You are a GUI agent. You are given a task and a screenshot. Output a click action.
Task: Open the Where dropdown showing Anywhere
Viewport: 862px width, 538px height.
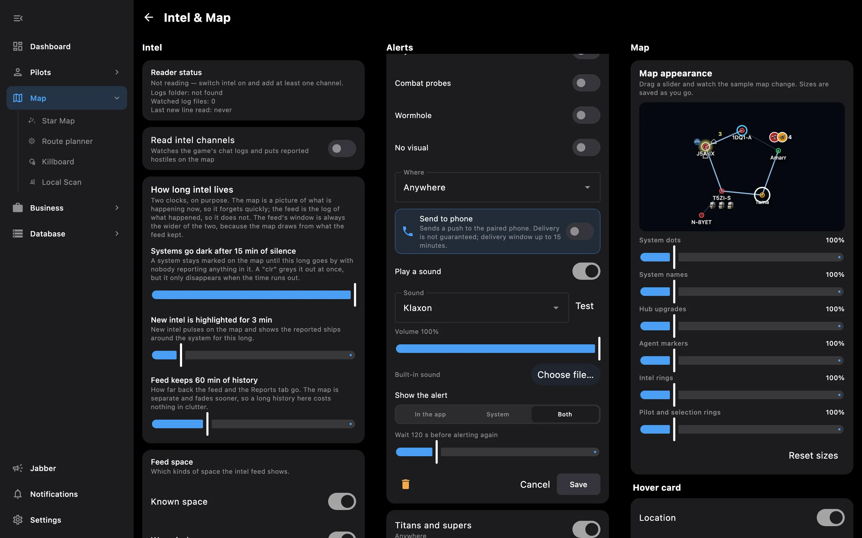[497, 187]
